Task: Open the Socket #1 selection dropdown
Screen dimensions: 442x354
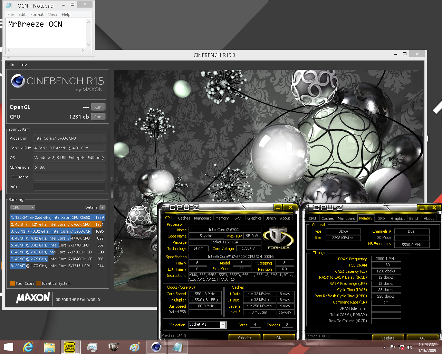Action: (223, 325)
